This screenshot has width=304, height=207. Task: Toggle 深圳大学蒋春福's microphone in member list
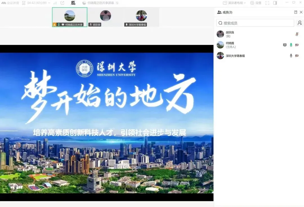tap(291, 56)
